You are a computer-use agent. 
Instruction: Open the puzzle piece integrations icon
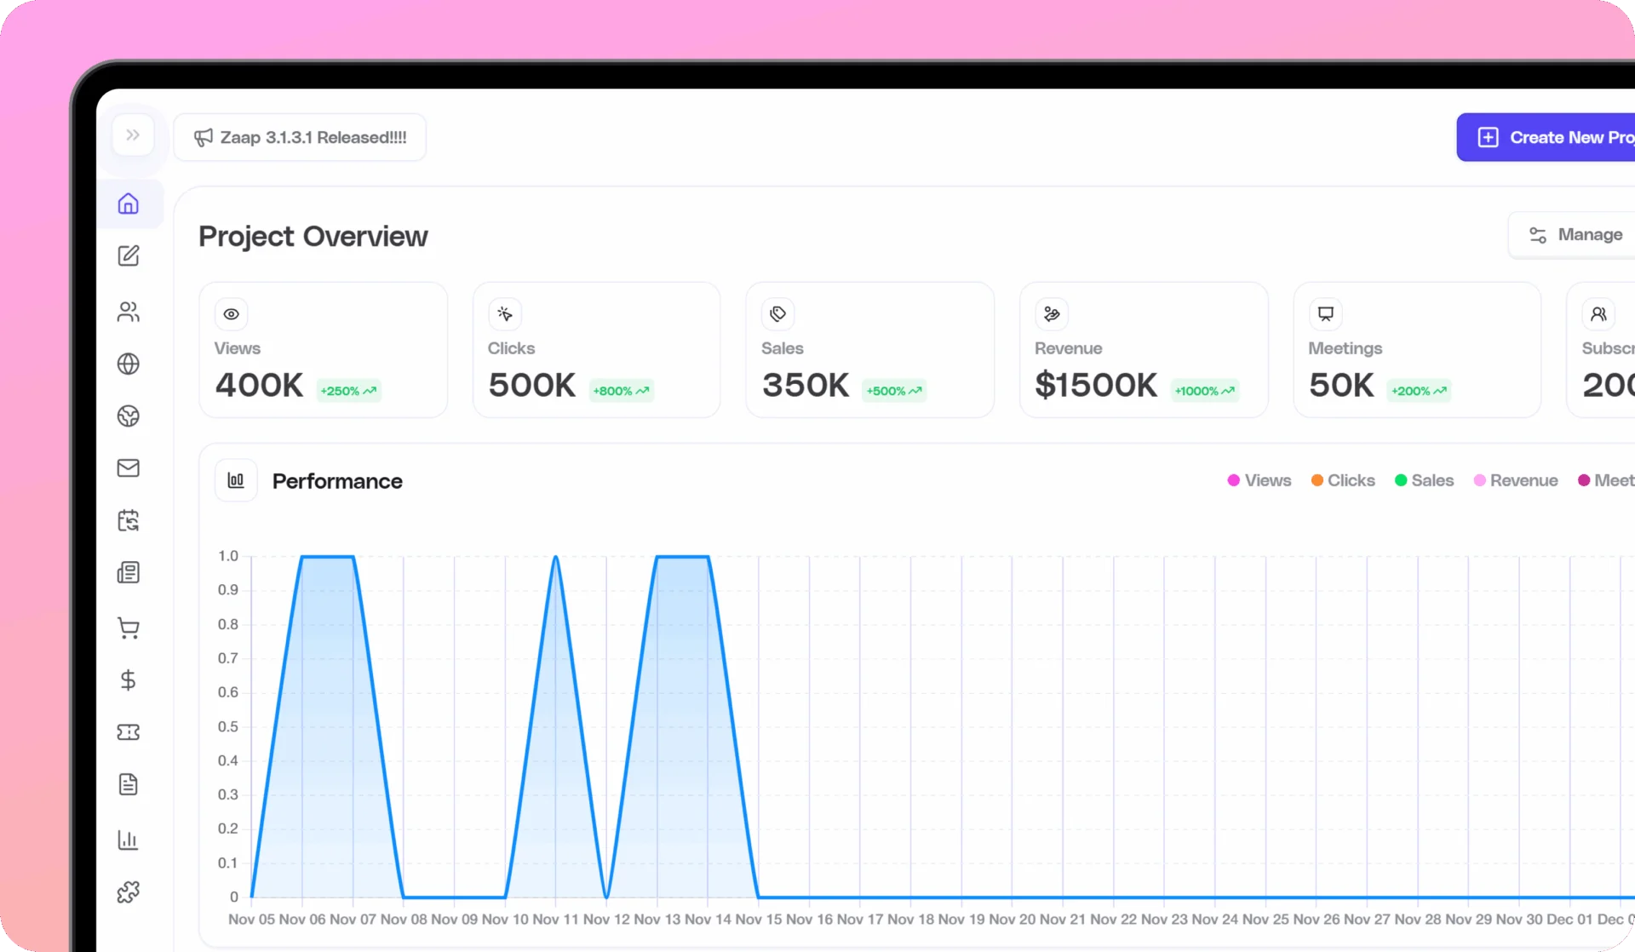[129, 892]
